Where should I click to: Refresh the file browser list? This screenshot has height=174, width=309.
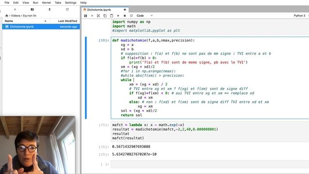(67, 9)
